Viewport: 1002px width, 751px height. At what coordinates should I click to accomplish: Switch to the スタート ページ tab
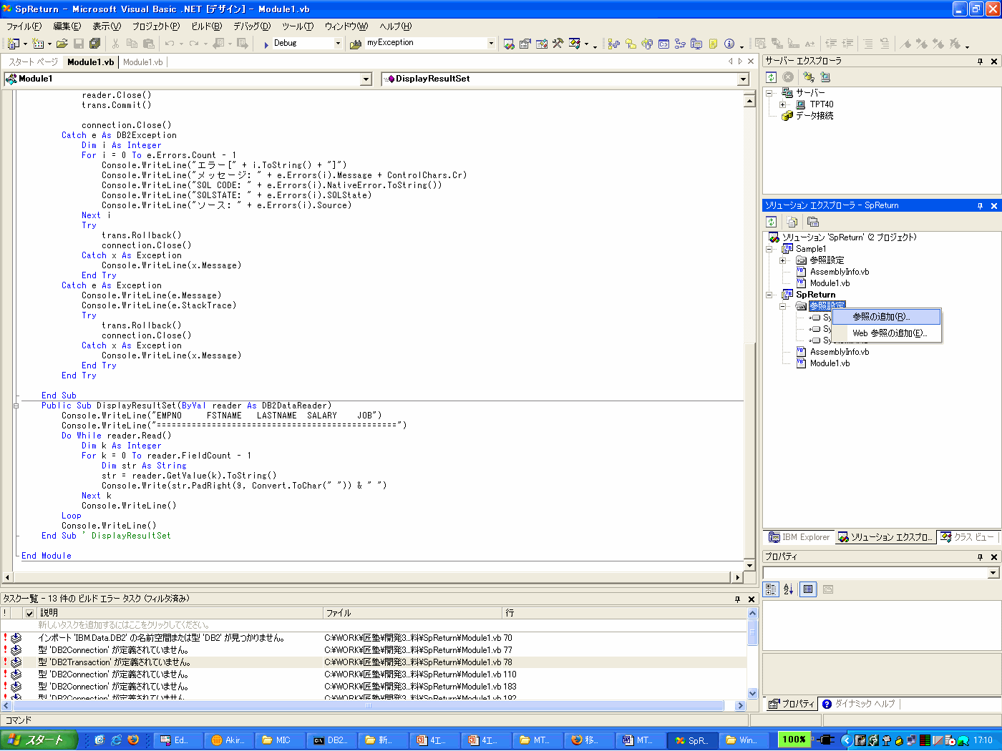[33, 62]
